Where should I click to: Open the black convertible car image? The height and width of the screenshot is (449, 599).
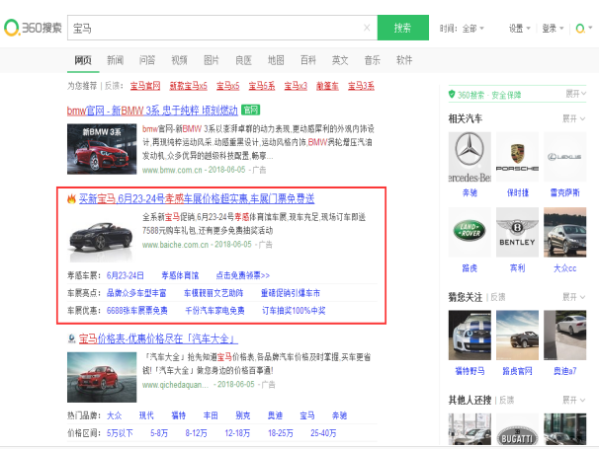(102, 237)
